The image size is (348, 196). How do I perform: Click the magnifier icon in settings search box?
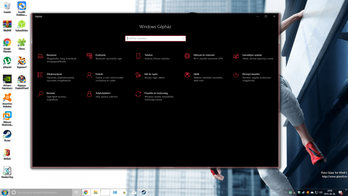183,38
